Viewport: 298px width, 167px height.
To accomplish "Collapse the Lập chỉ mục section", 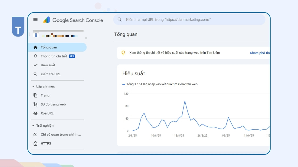I will click(33, 86).
